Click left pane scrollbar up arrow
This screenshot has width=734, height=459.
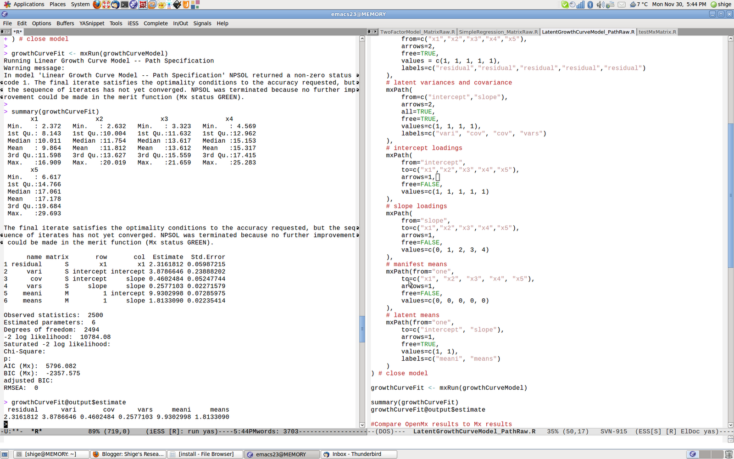362,39
